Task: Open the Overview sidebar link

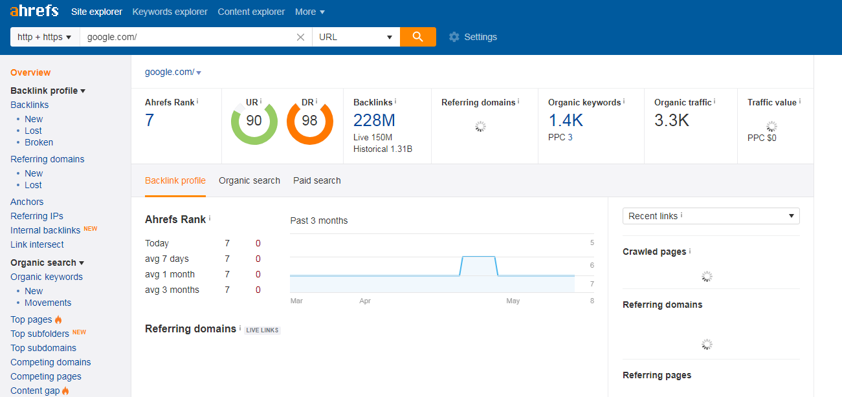Action: (30, 72)
